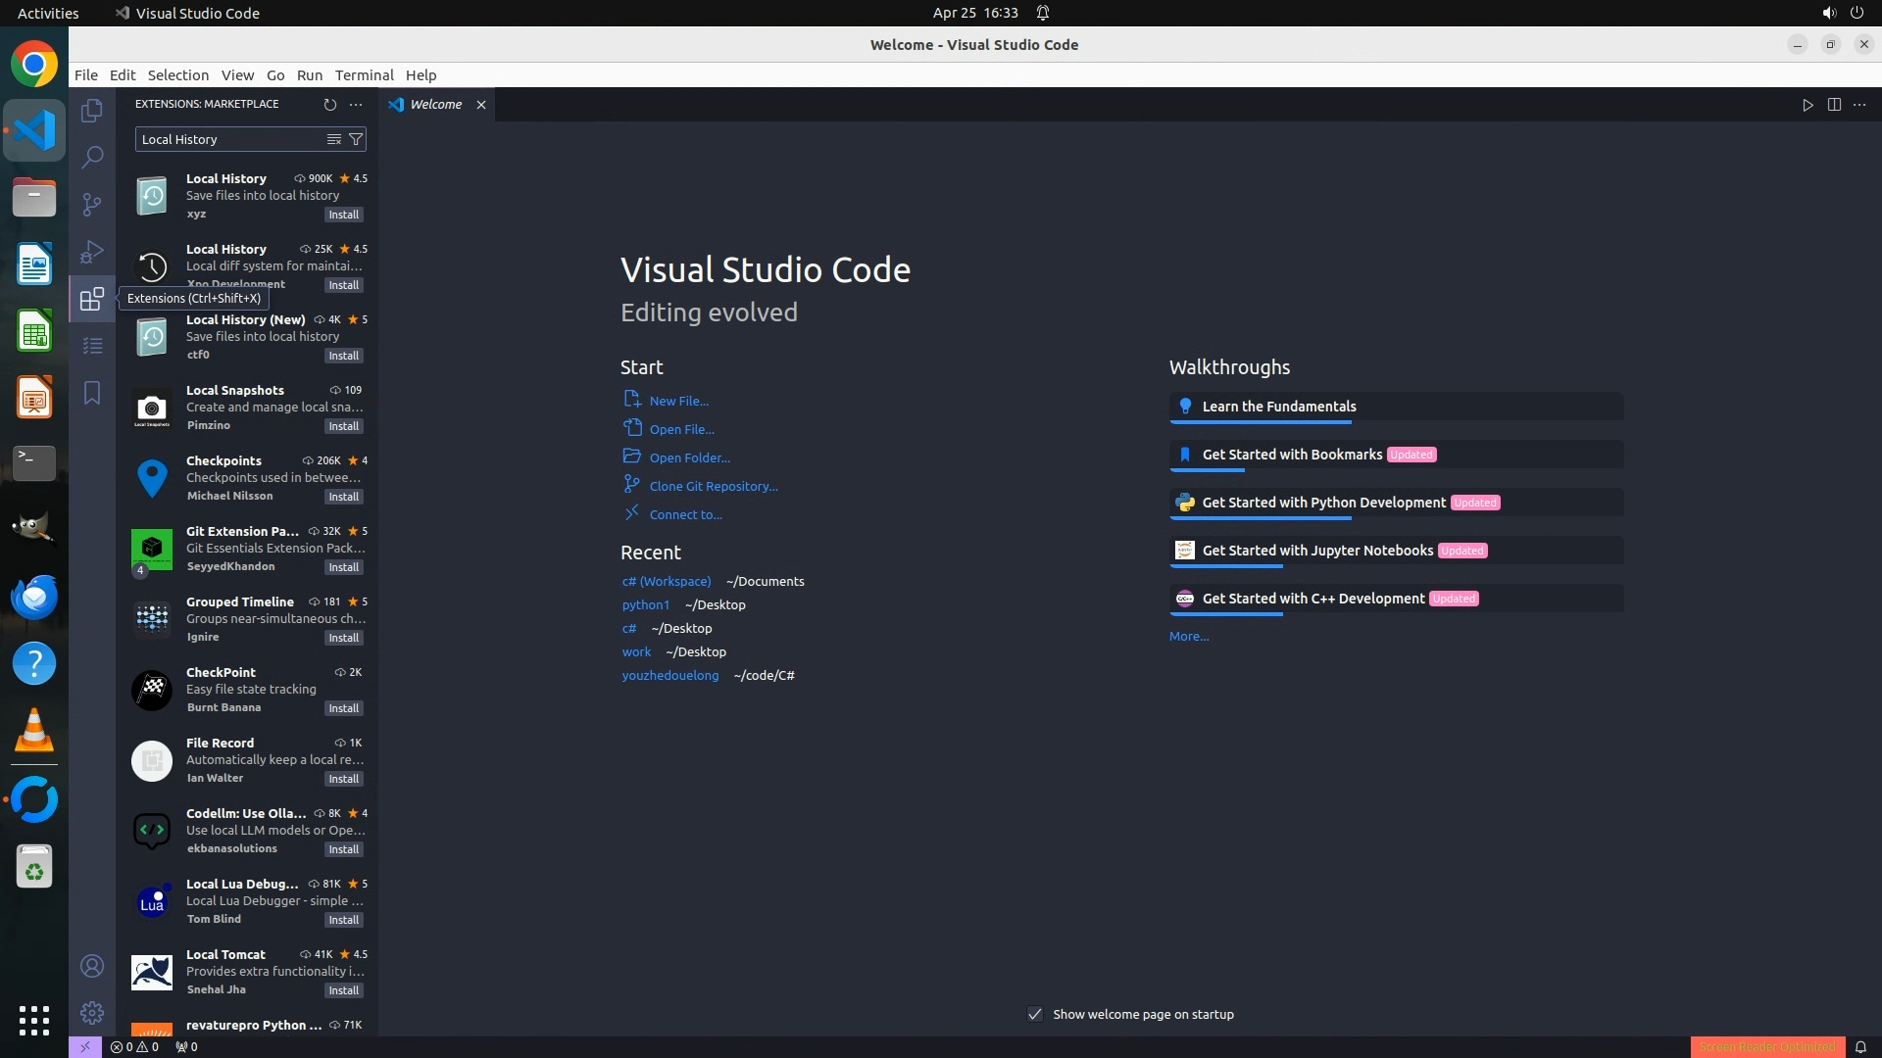Image resolution: width=1882 pixels, height=1058 pixels.
Task: Install the Checkpoints extension
Action: [x=343, y=497]
